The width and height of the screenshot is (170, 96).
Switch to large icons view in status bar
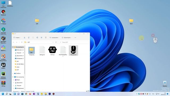point(88,91)
